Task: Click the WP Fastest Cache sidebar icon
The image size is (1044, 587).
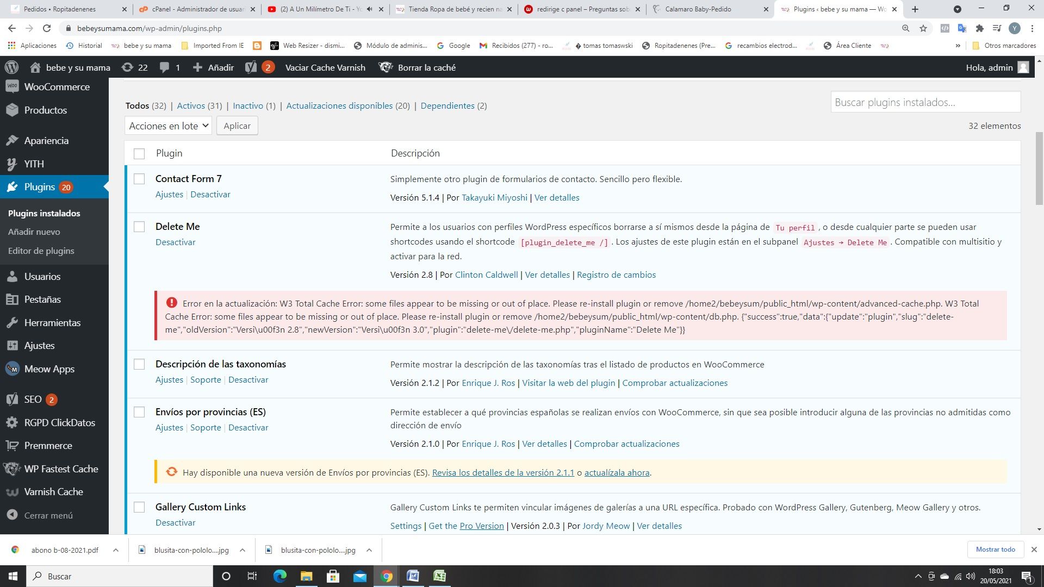Action: [x=12, y=469]
